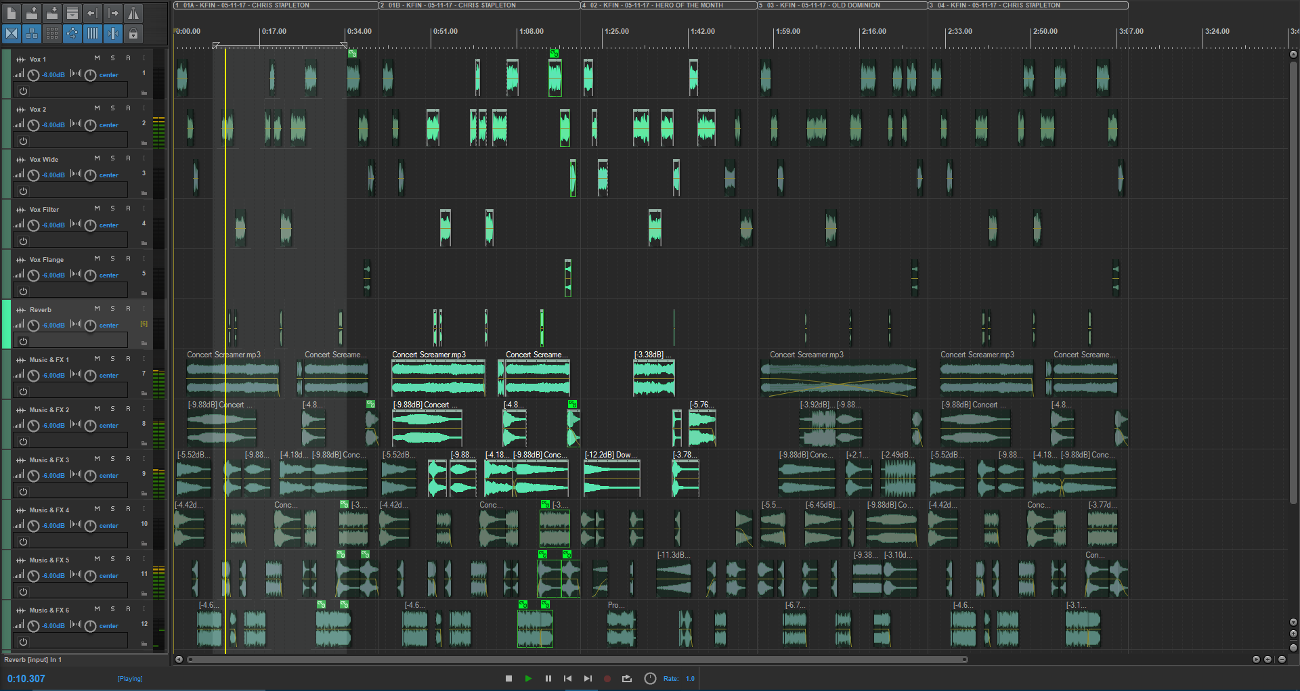
Task: Toggle the metronome icon
Action: (x=133, y=13)
